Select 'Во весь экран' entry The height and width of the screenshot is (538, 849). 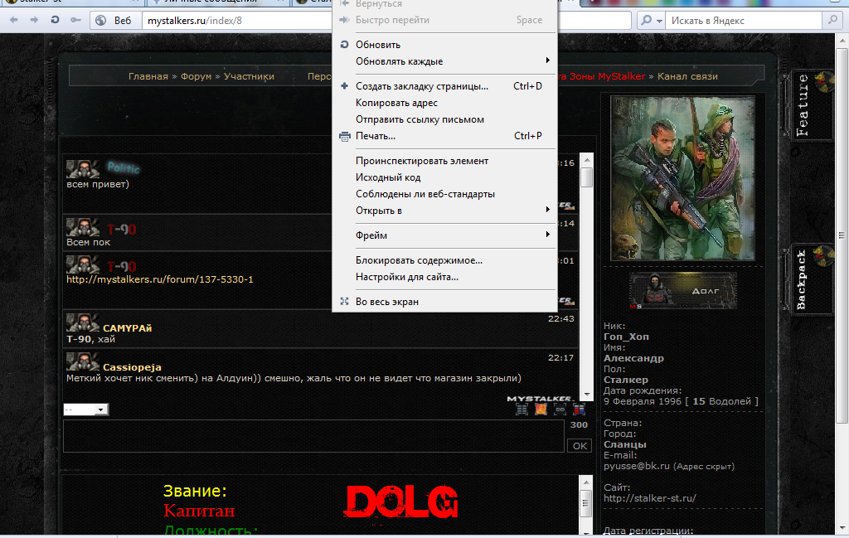click(444, 302)
